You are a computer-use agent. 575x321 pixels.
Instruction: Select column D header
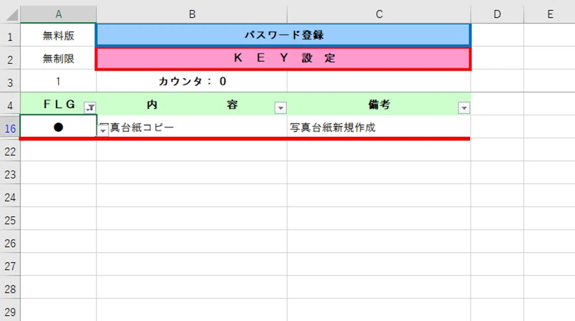pyautogui.click(x=497, y=14)
